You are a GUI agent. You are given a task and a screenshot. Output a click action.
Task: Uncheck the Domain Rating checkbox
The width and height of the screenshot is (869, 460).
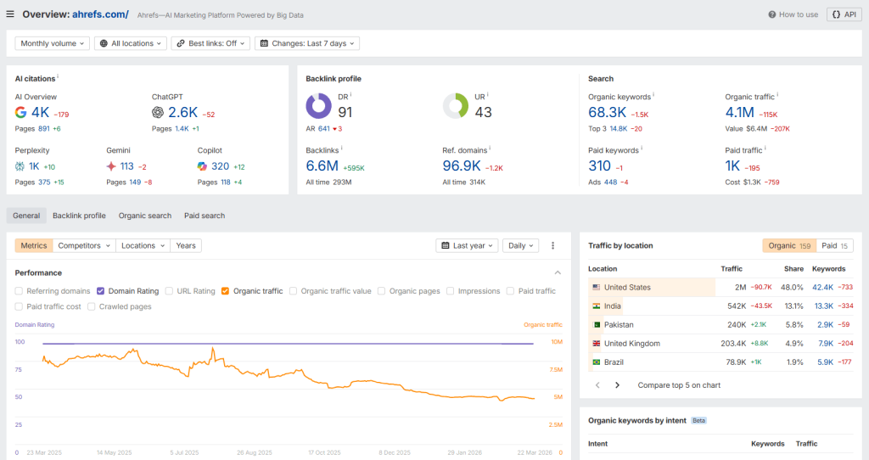tap(100, 291)
